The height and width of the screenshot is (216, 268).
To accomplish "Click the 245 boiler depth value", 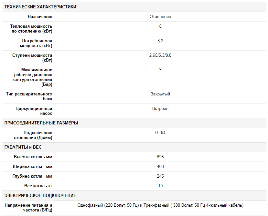I will [160, 176].
